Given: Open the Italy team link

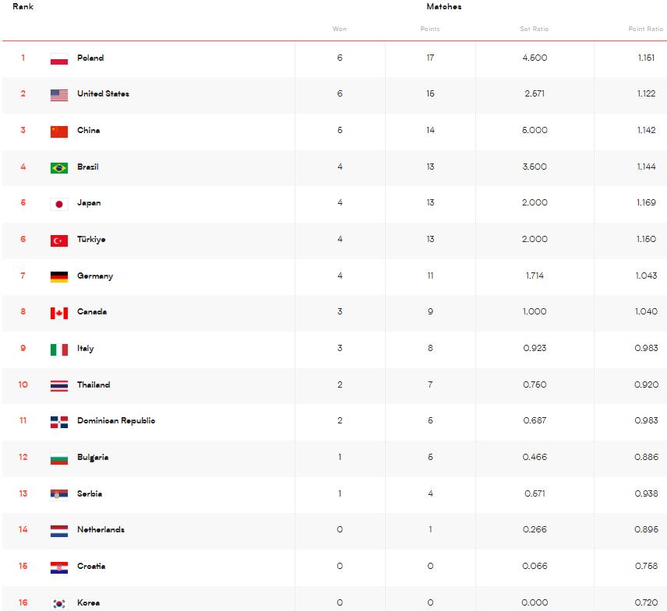Looking at the screenshot, I should (85, 349).
